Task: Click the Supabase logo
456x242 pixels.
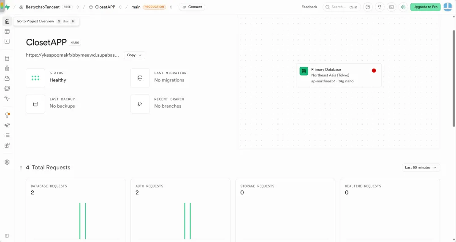Action: point(7,7)
